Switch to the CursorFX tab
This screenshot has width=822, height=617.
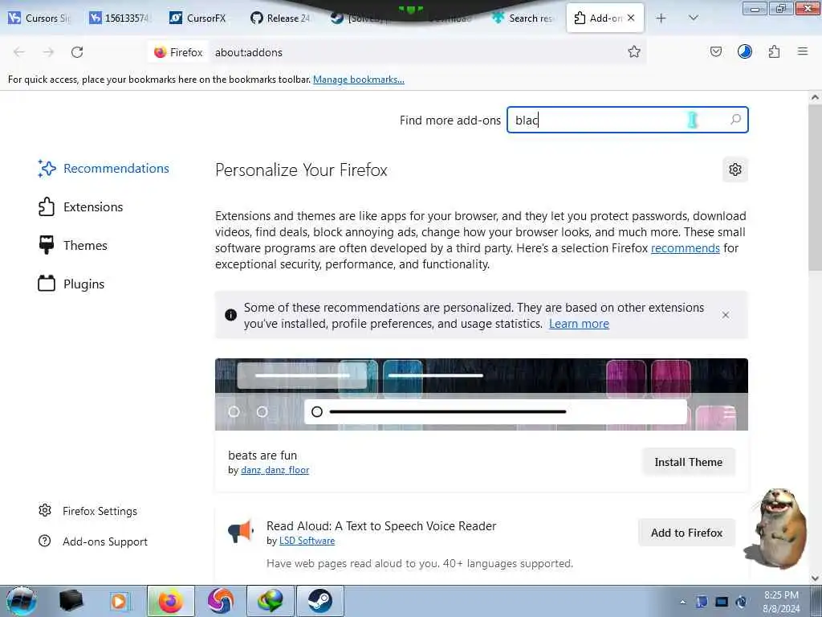pyautogui.click(x=198, y=18)
